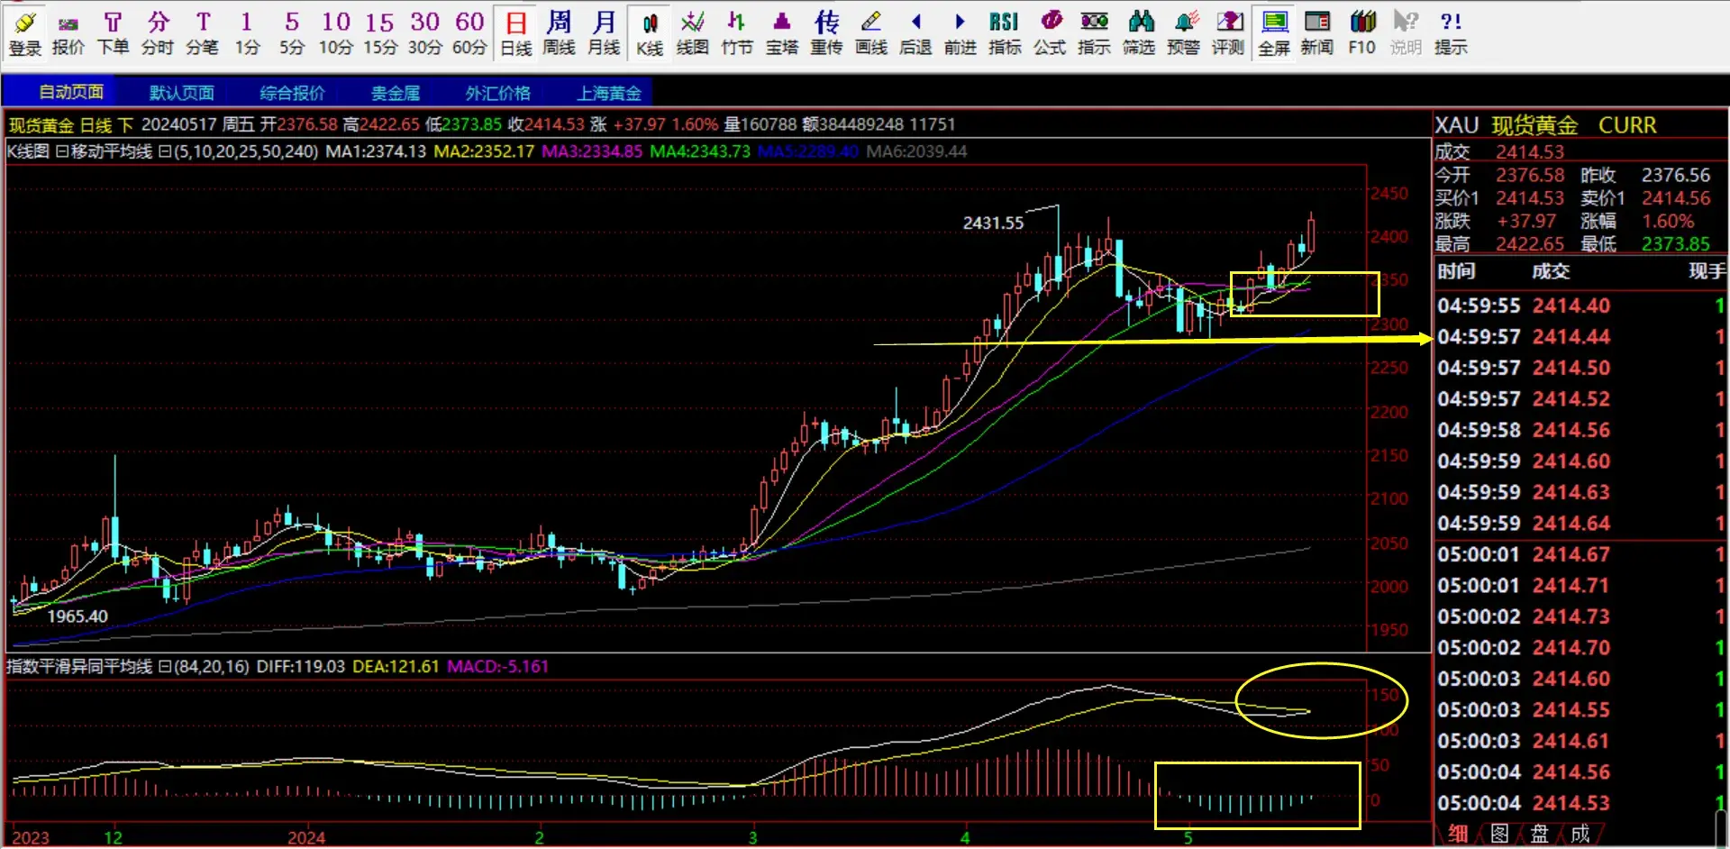Open the 外汇价格 forex prices tab
The width and height of the screenshot is (1730, 849).
tap(498, 93)
